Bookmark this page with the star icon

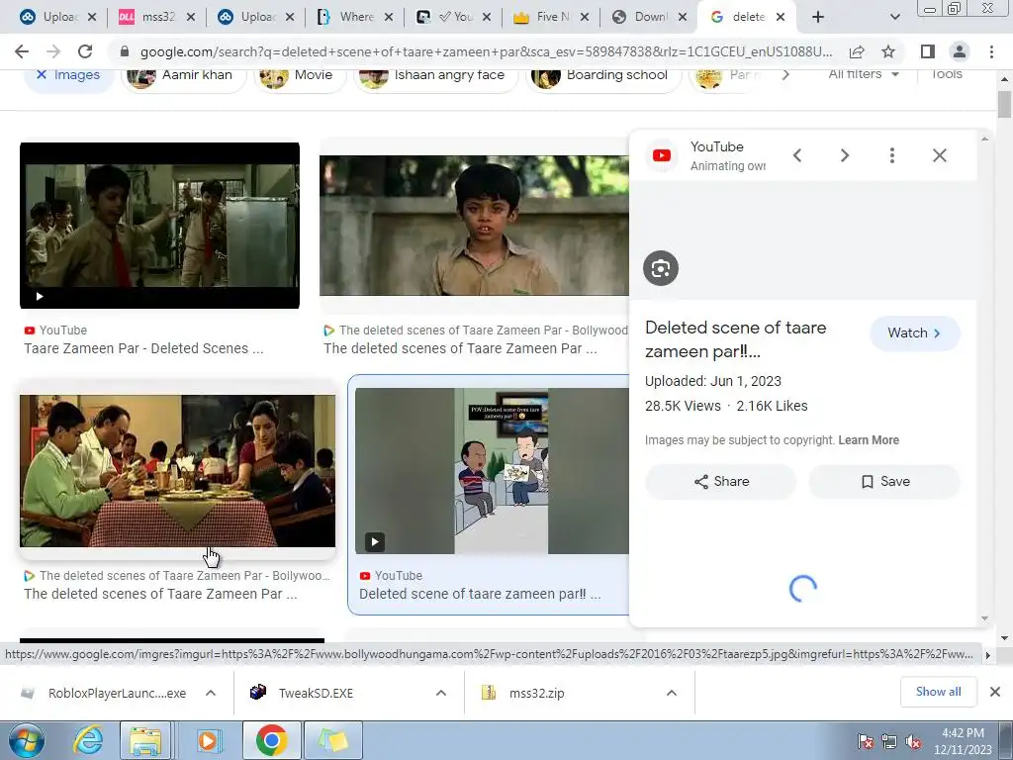[888, 51]
